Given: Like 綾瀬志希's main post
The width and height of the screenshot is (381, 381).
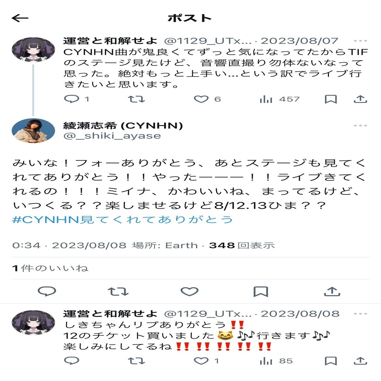Looking at the screenshot, I should pos(190,291).
